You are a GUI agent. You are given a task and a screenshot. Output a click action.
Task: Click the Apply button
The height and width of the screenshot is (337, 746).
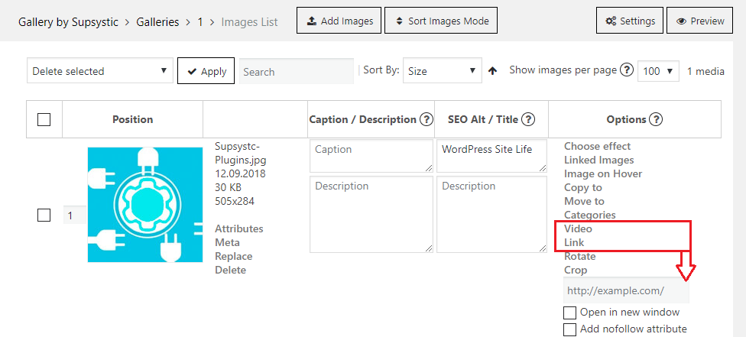(x=206, y=71)
